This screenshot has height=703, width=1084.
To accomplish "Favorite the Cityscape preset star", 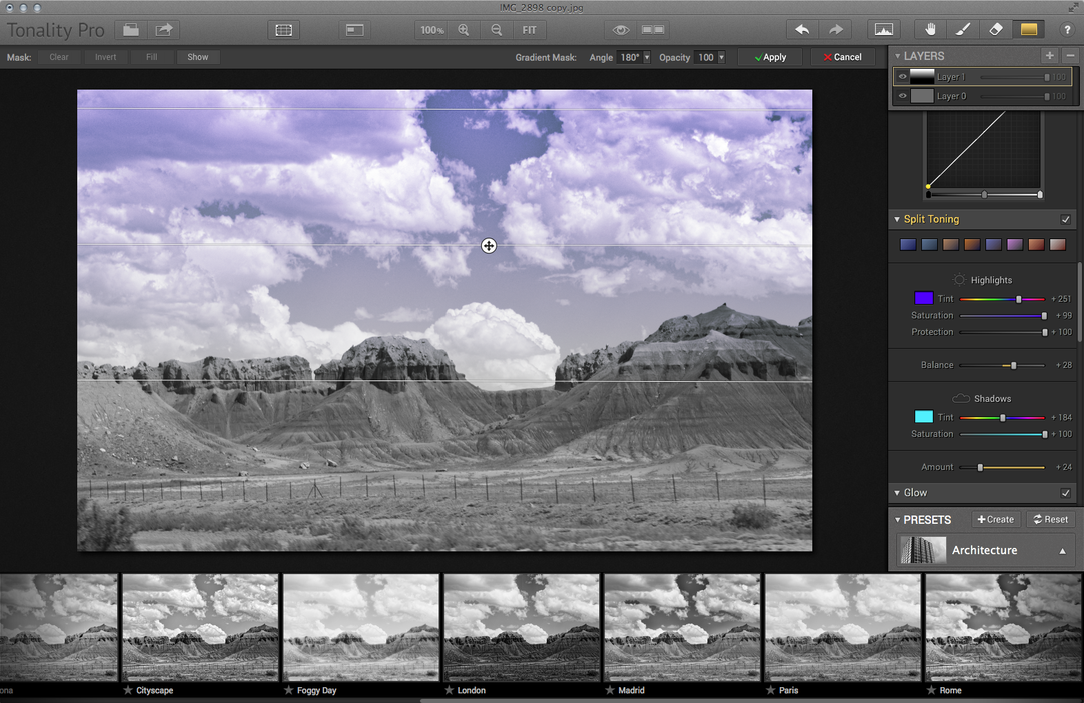I will coord(128,690).
